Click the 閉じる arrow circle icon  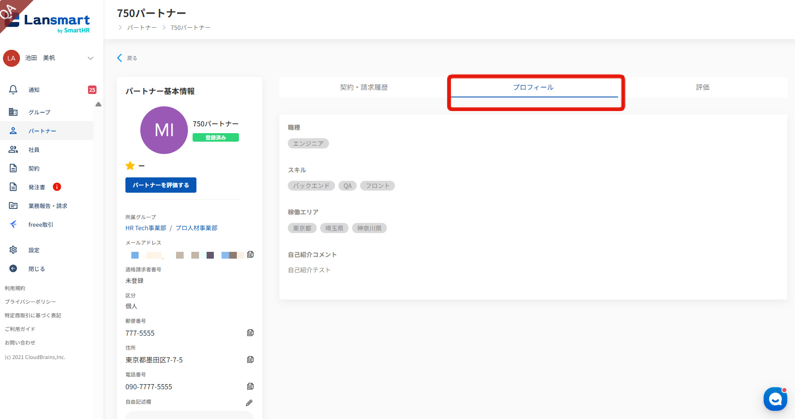(13, 268)
